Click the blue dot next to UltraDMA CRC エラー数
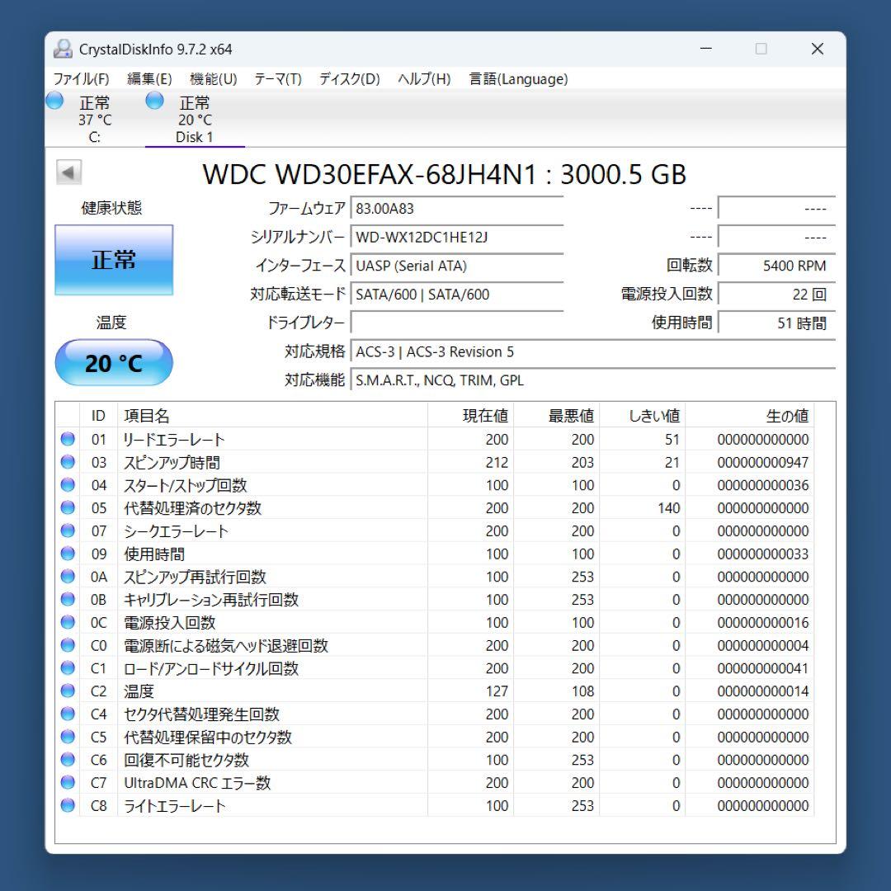 click(67, 782)
